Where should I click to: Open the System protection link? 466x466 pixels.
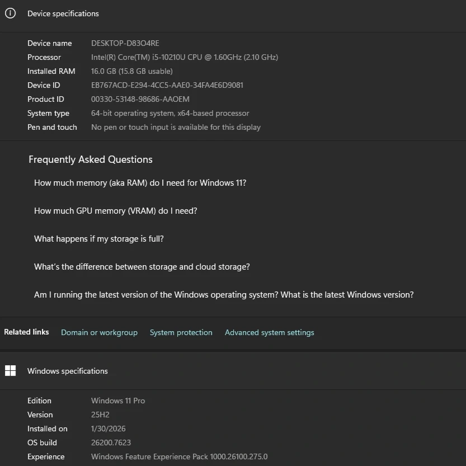point(181,332)
